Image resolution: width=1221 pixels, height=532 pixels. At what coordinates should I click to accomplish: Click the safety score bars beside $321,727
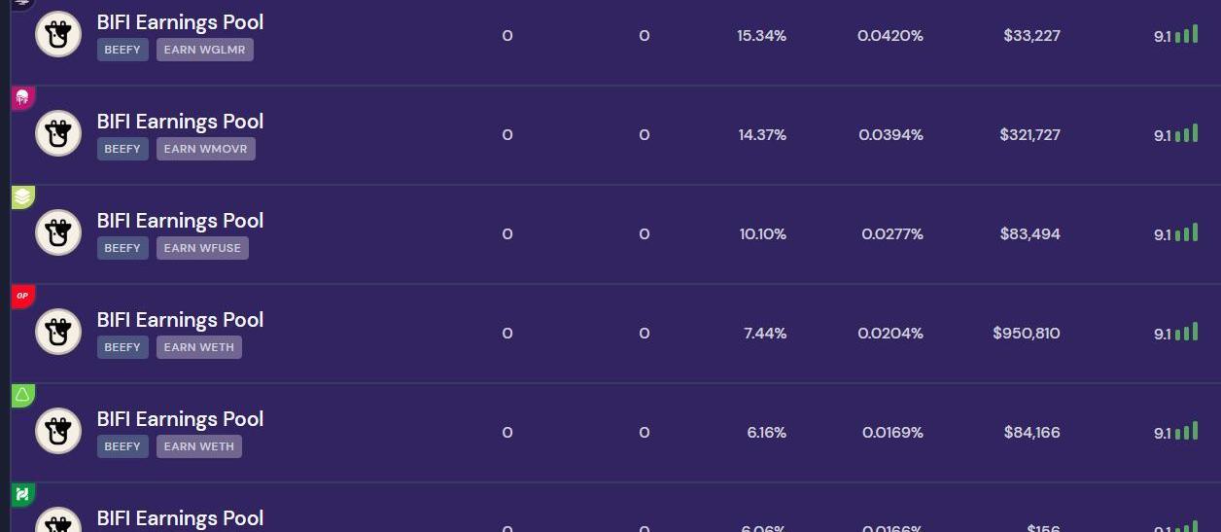pyautogui.click(x=1186, y=134)
